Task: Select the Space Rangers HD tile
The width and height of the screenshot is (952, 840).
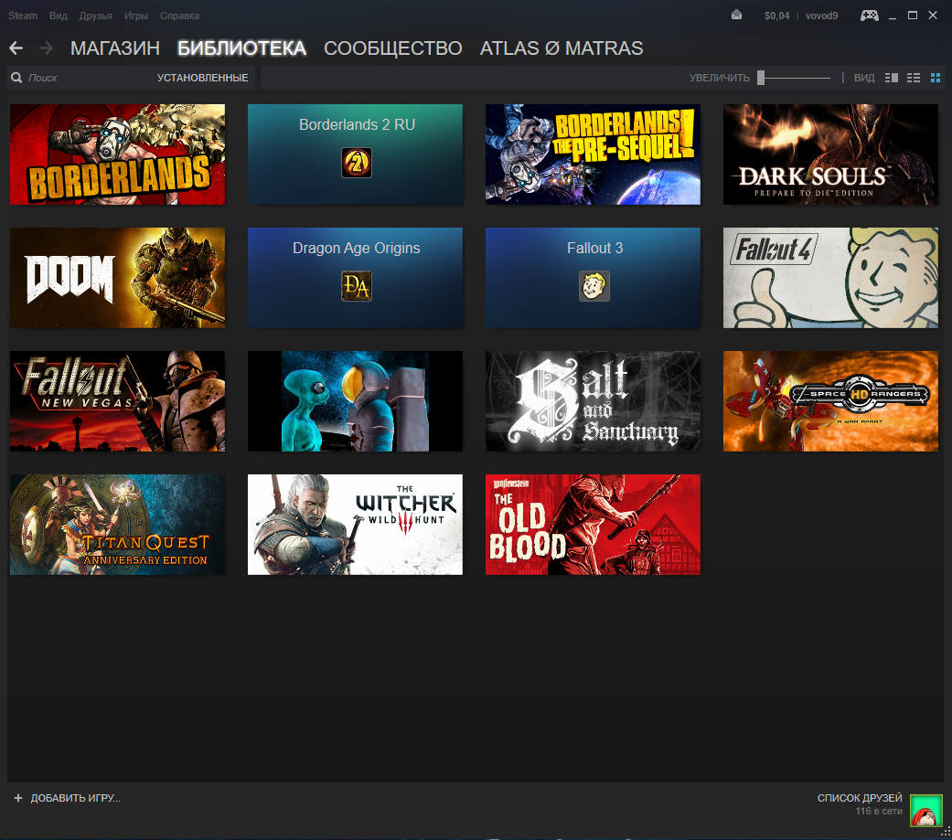Action: (830, 401)
